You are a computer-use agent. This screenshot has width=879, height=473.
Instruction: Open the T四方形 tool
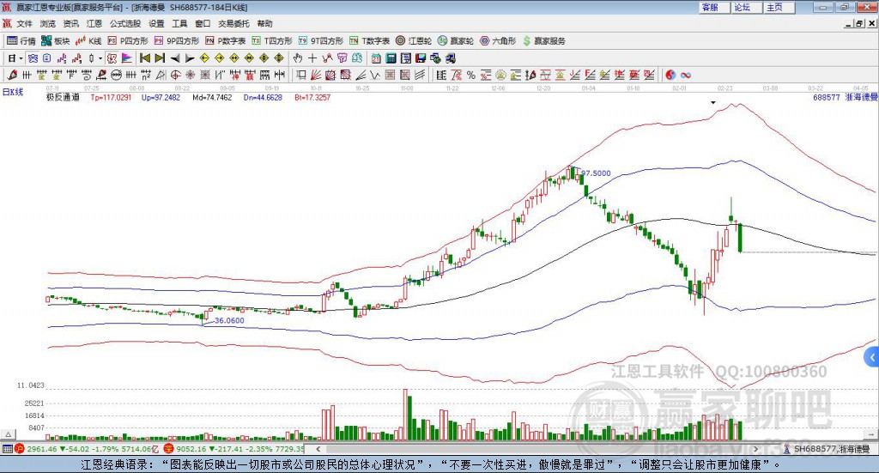tap(272, 41)
